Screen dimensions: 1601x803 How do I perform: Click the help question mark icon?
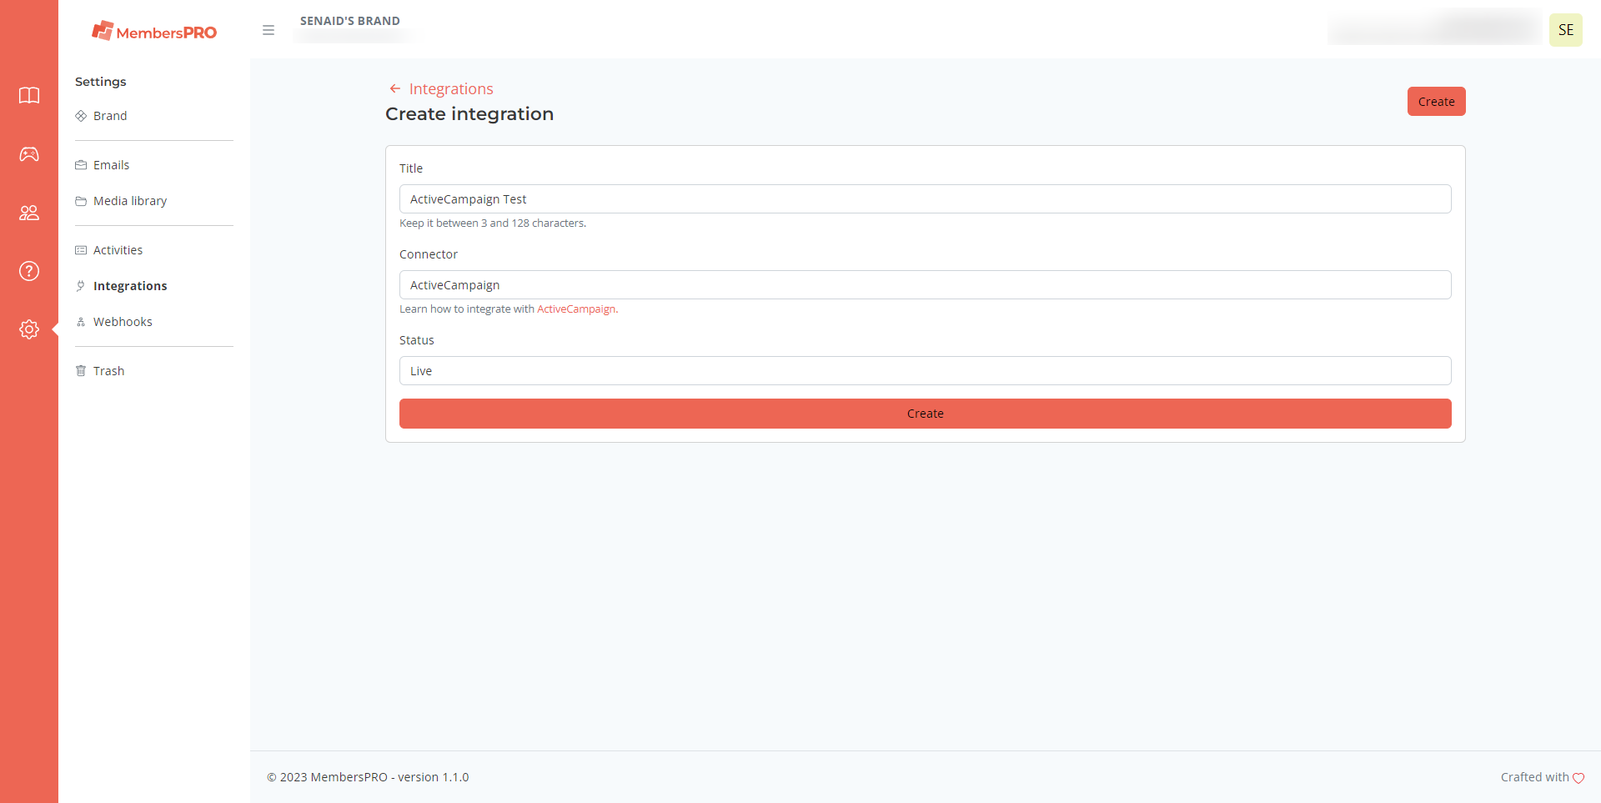tap(29, 271)
